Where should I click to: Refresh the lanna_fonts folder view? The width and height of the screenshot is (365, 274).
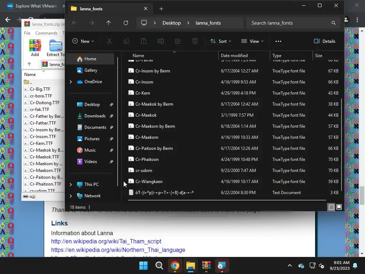126,23
